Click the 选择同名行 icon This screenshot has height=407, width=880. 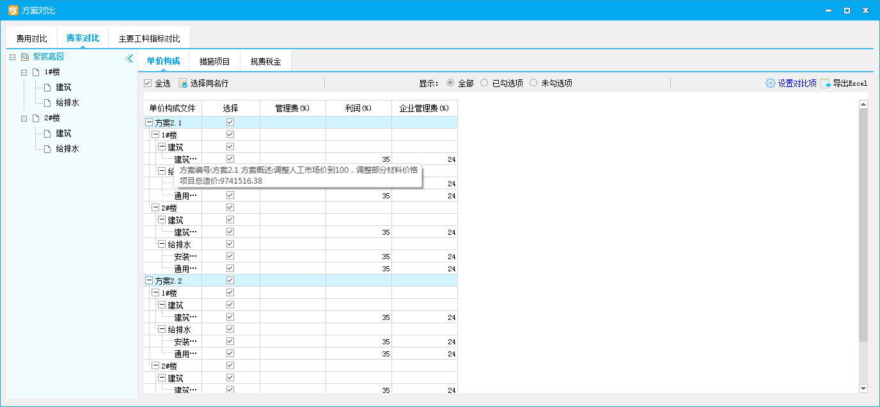(183, 83)
